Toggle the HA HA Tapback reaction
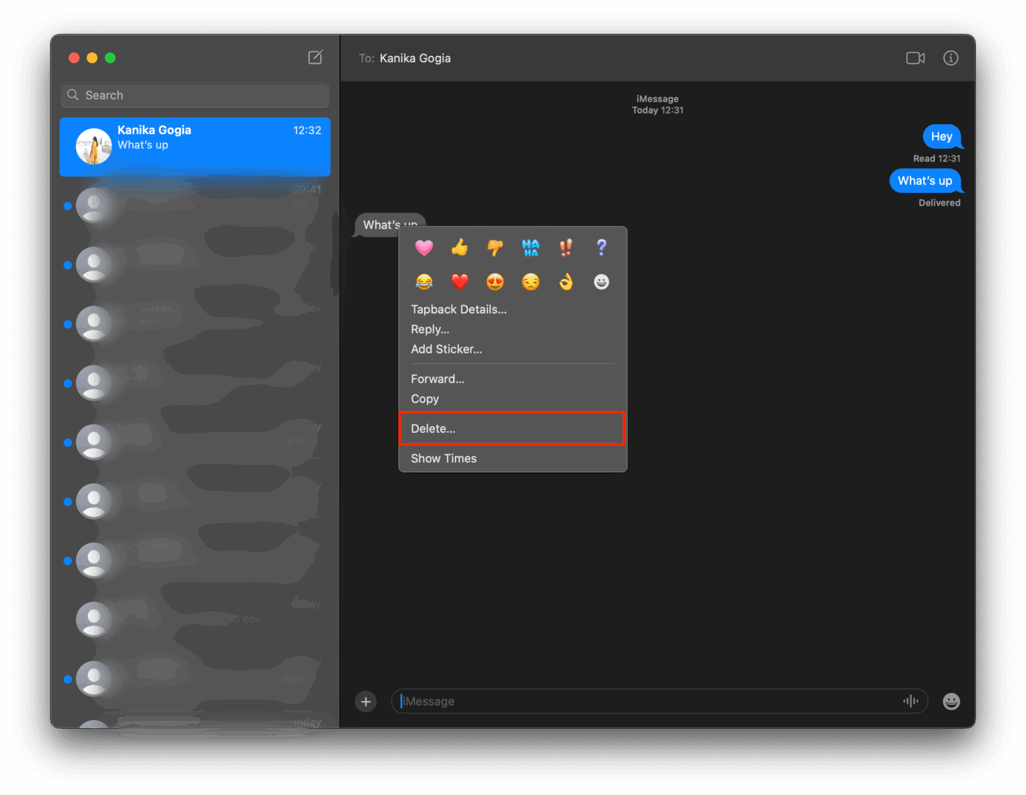 point(530,248)
